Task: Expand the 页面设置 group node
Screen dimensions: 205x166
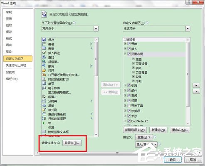Action: (133, 63)
